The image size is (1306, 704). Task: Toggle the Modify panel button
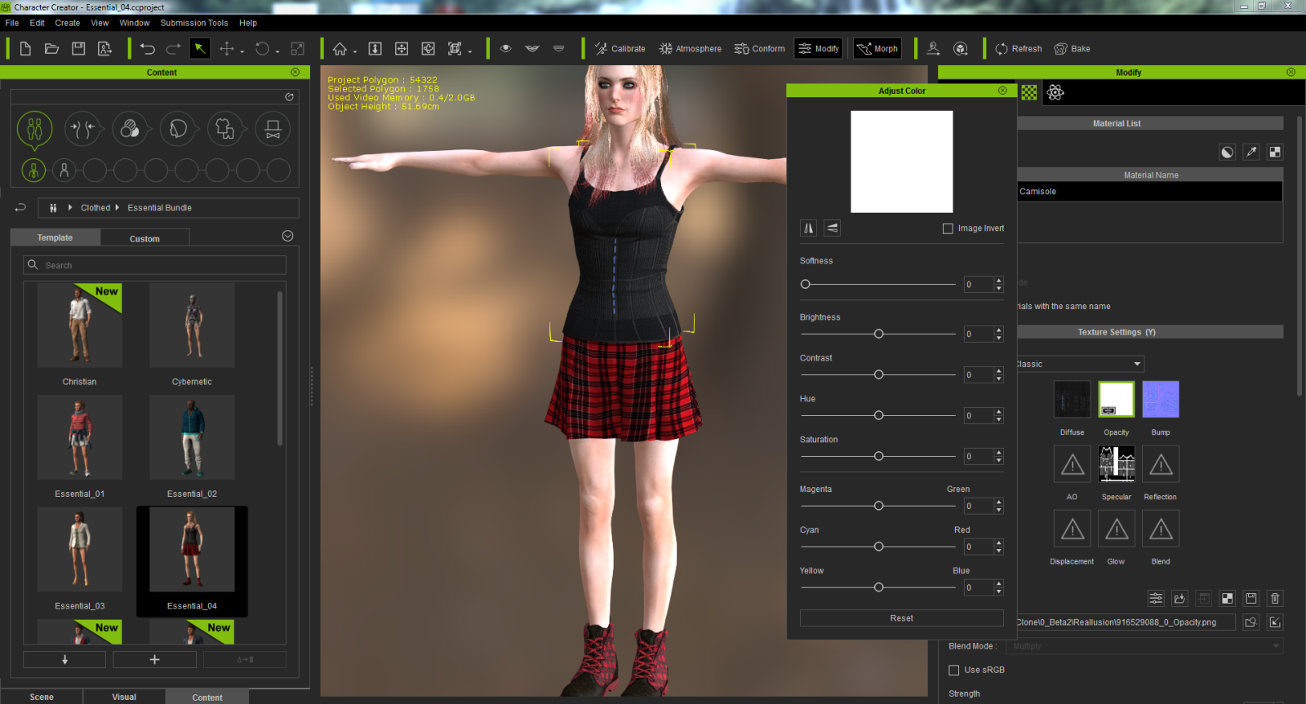pyautogui.click(x=819, y=49)
